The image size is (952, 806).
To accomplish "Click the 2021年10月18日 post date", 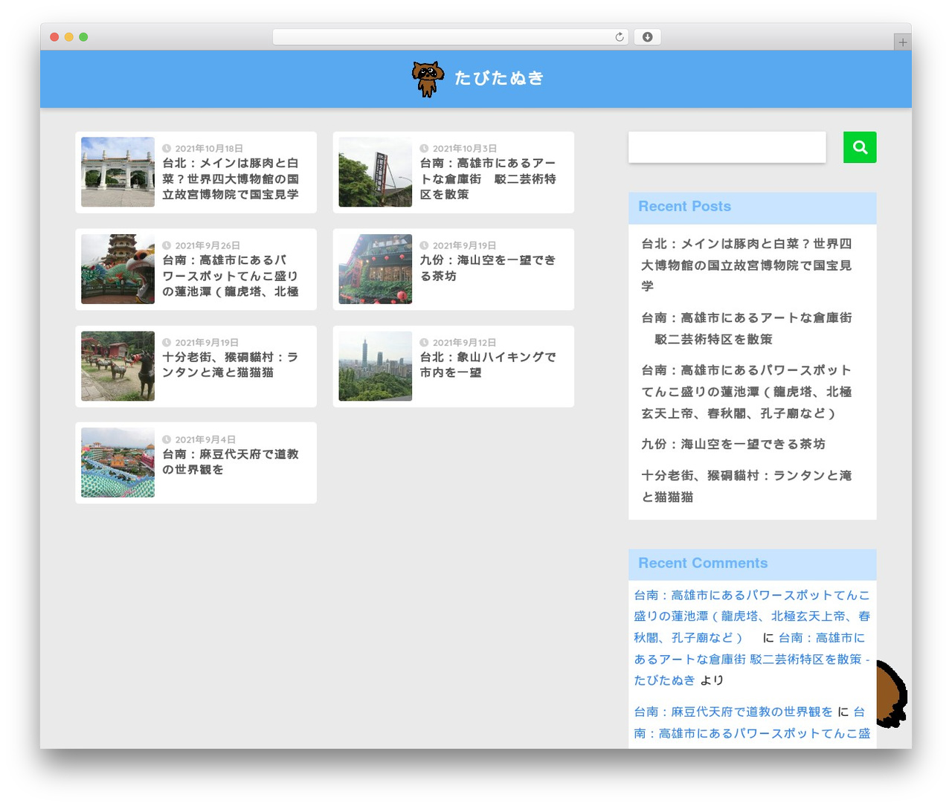I will click(x=209, y=149).
